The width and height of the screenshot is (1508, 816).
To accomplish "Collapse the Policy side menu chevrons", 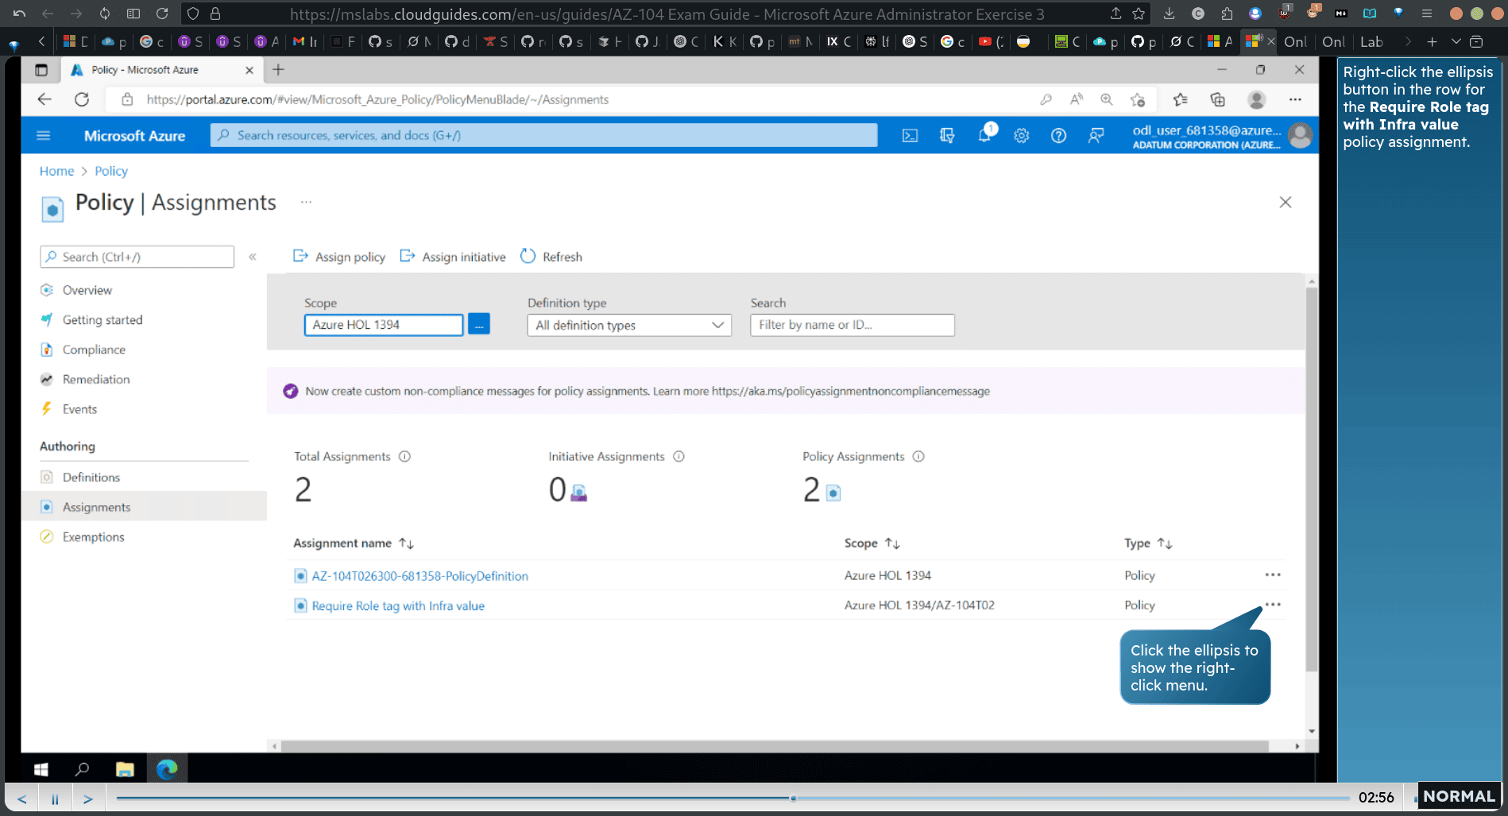I will click(x=253, y=257).
